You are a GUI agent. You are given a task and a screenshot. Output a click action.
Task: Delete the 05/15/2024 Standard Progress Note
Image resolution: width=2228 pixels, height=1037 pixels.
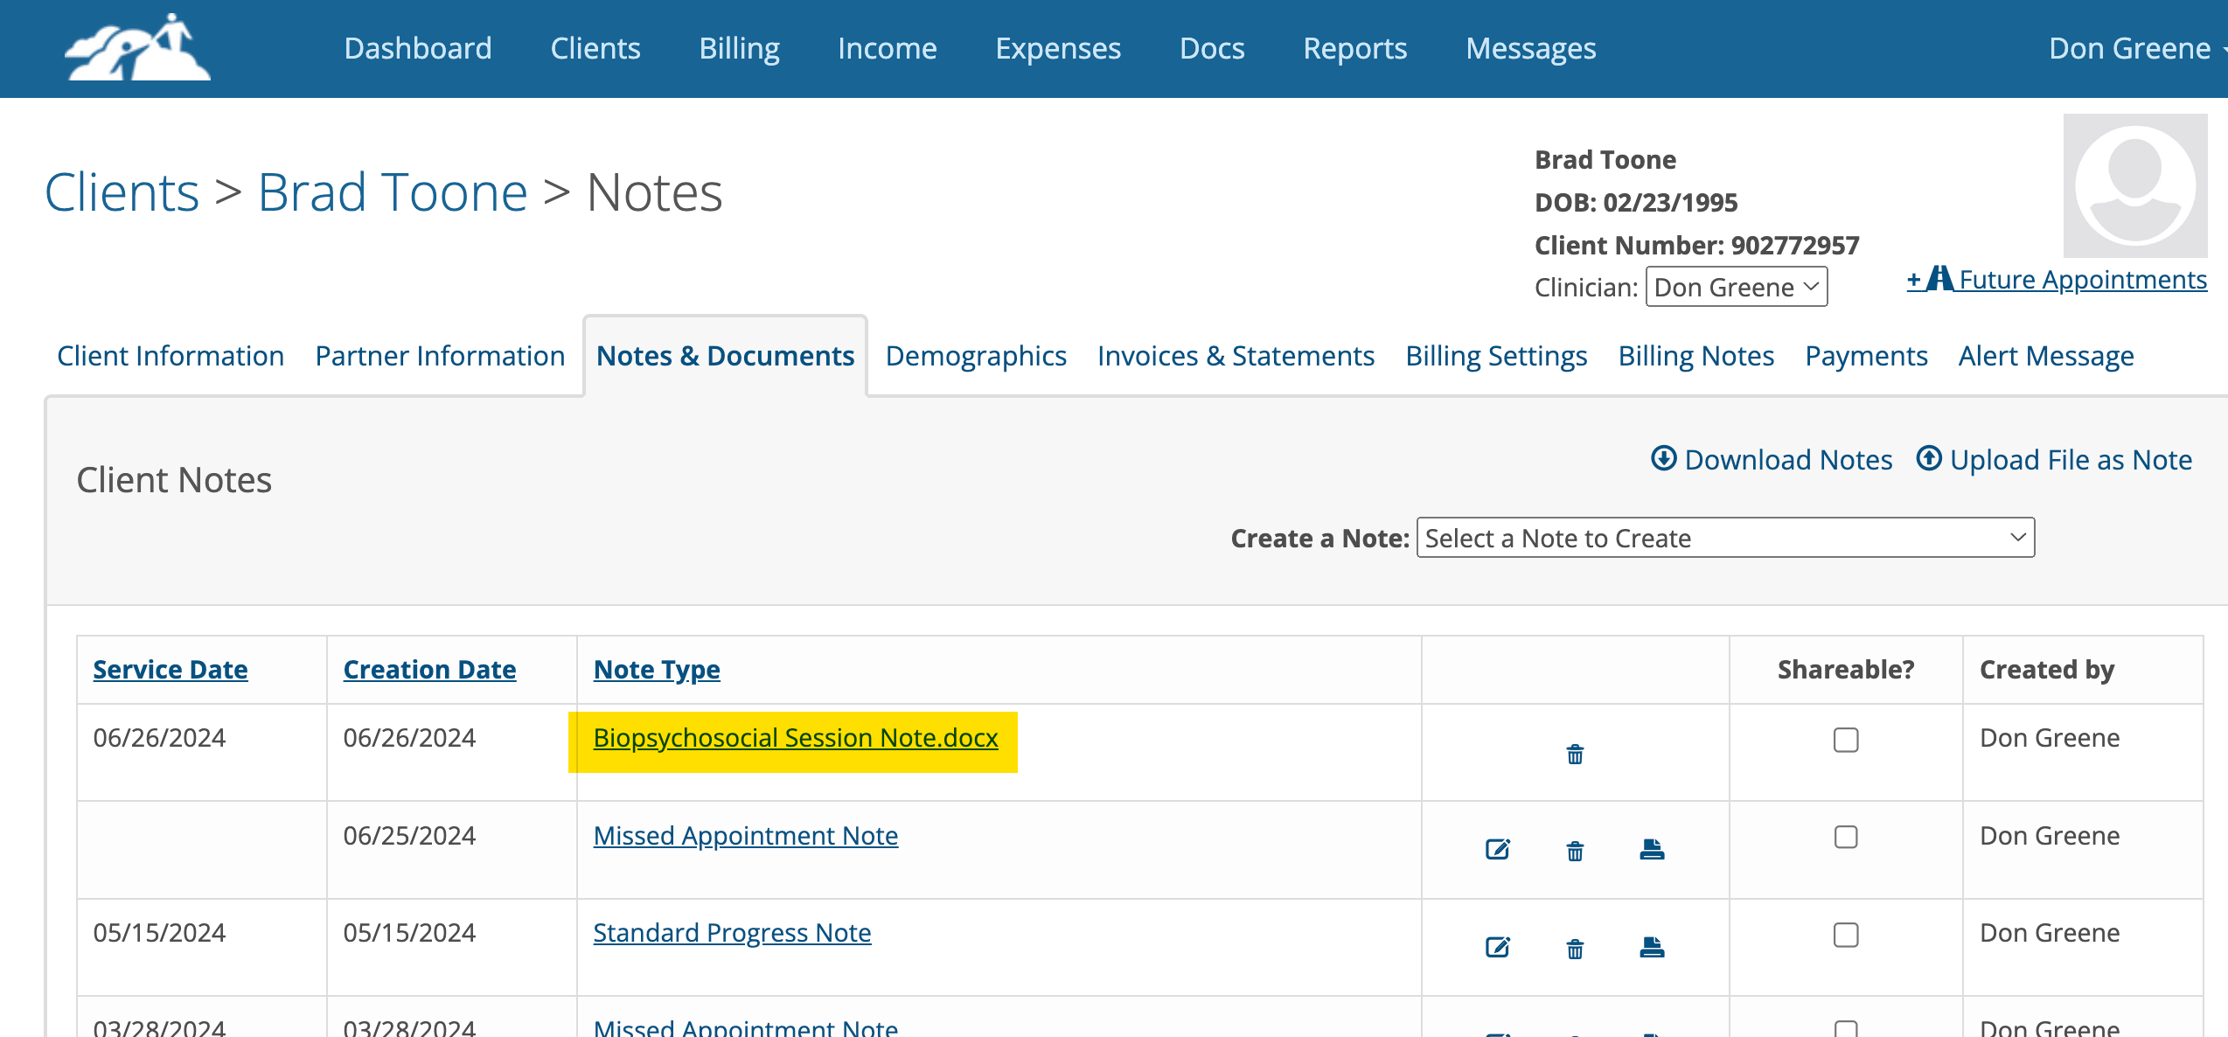pos(1575,947)
